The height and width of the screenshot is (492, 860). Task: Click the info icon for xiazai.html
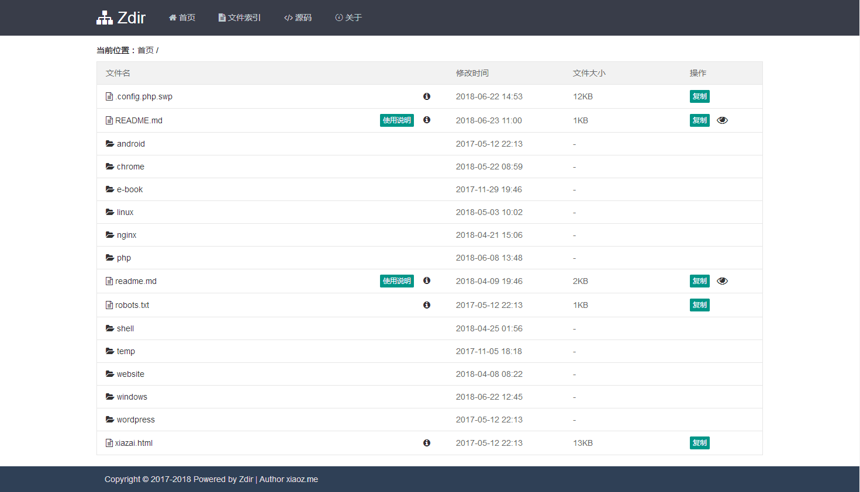pyautogui.click(x=427, y=443)
